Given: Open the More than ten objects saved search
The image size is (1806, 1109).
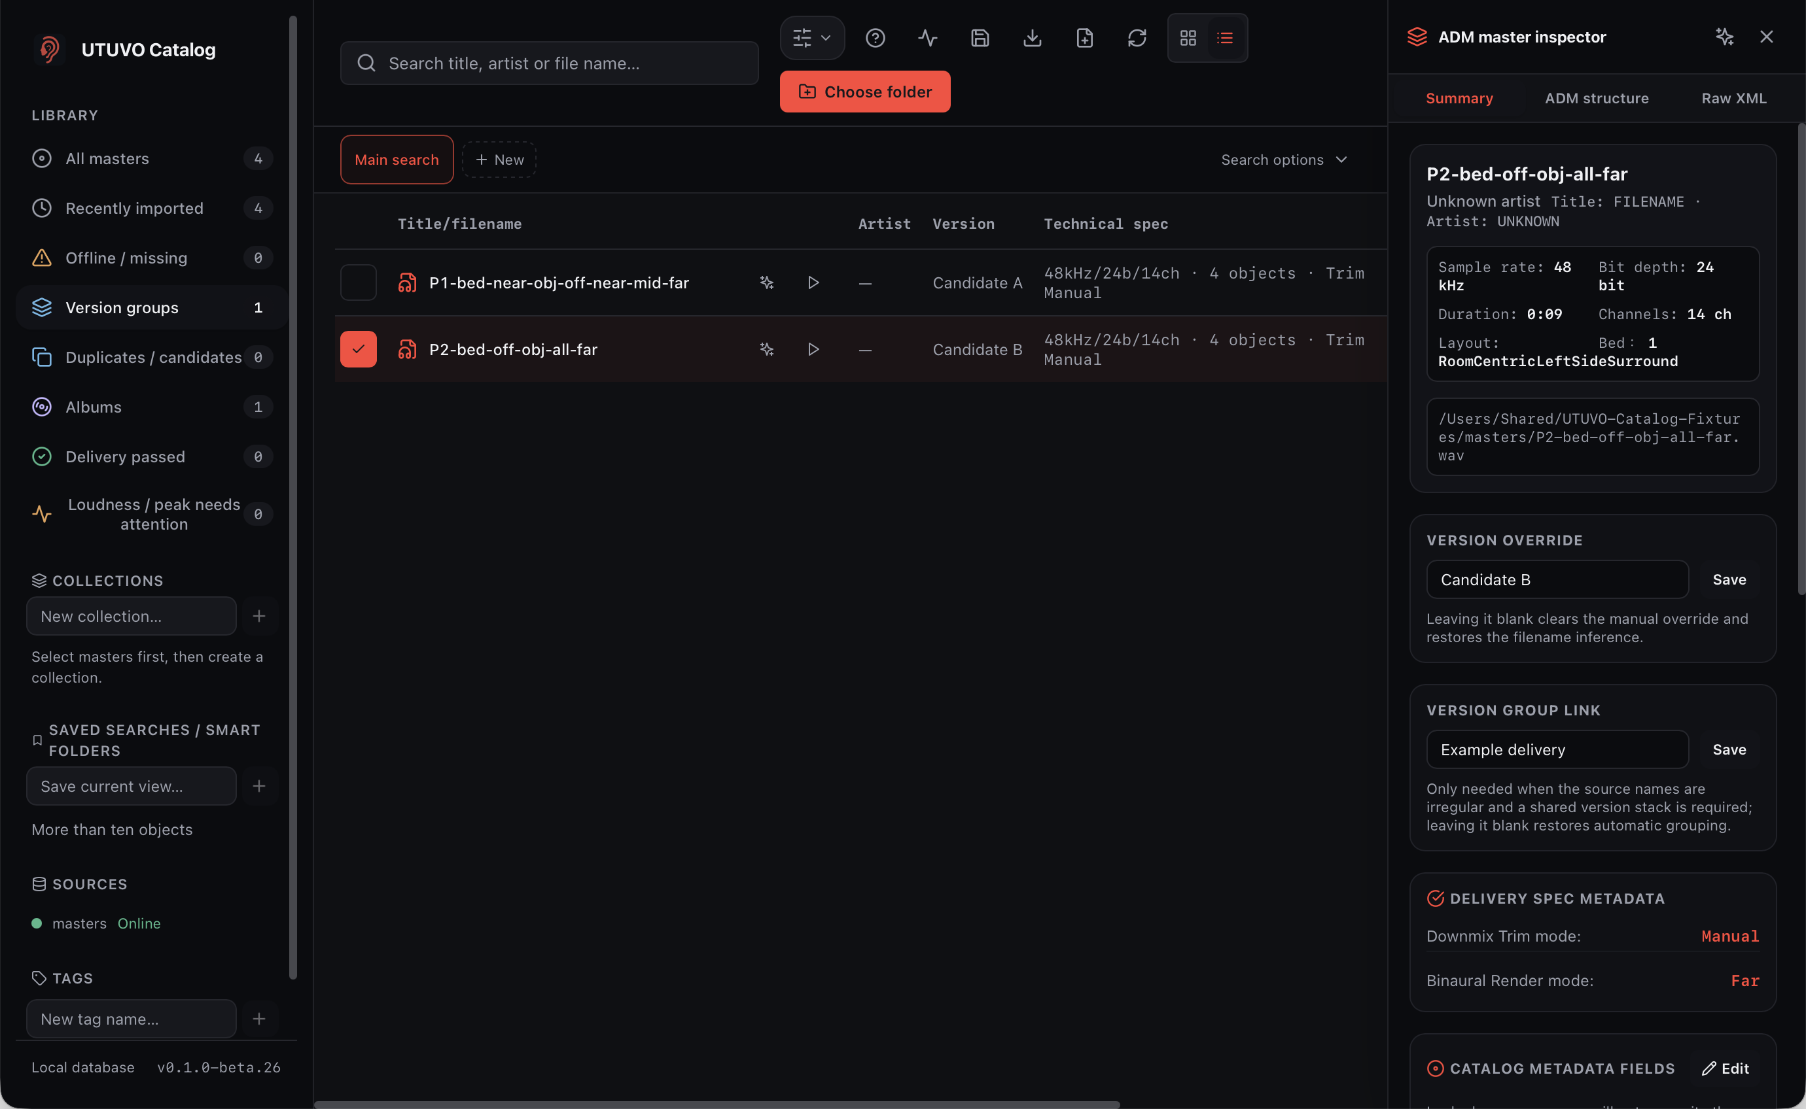Looking at the screenshot, I should 111,830.
